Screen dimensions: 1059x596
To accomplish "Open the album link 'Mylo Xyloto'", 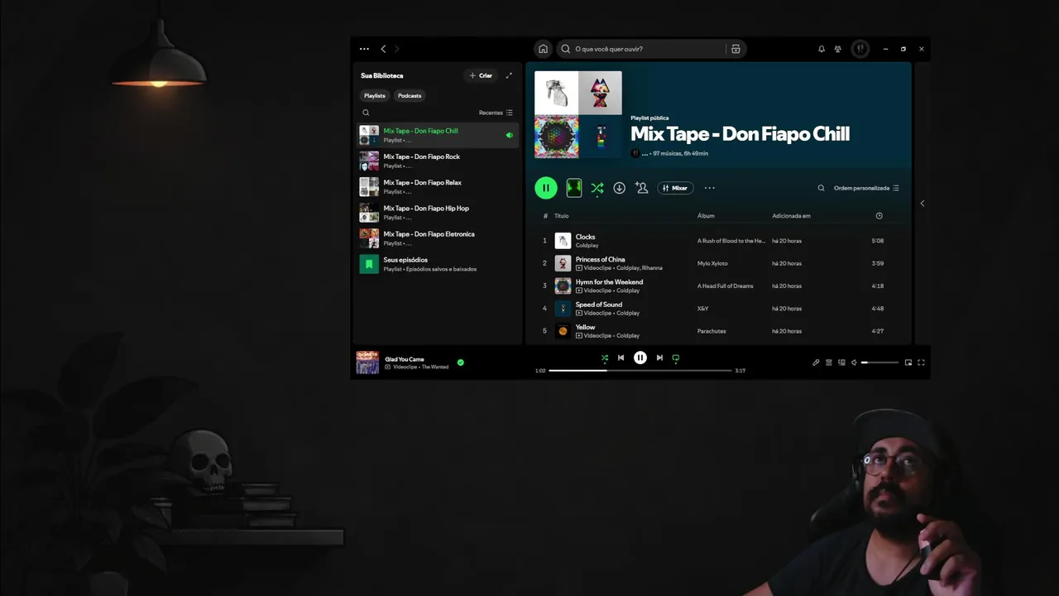I will pyautogui.click(x=712, y=263).
